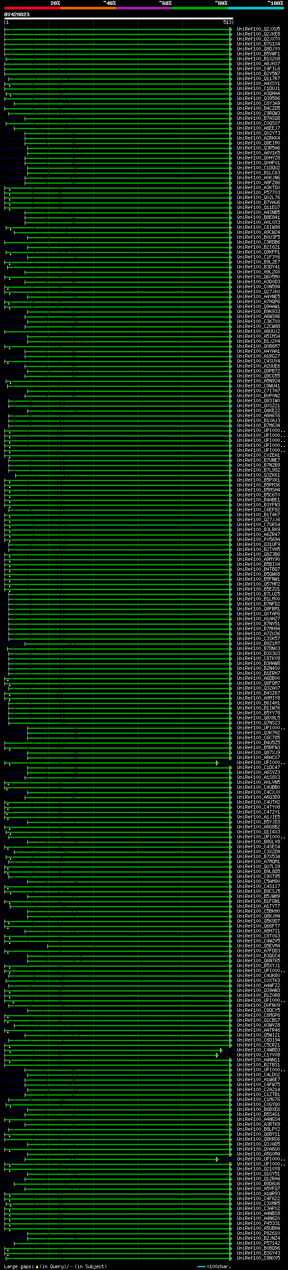Open hit UniRef100_P05694
The height and width of the screenshot is (1270, 288).
[258, 539]
